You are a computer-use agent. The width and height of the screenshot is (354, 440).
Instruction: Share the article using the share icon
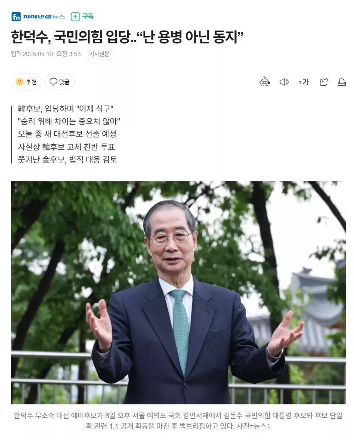pos(324,82)
